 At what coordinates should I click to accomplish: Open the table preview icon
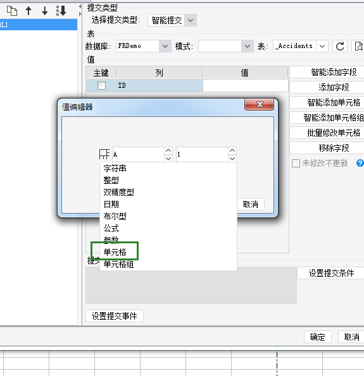tap(358, 46)
